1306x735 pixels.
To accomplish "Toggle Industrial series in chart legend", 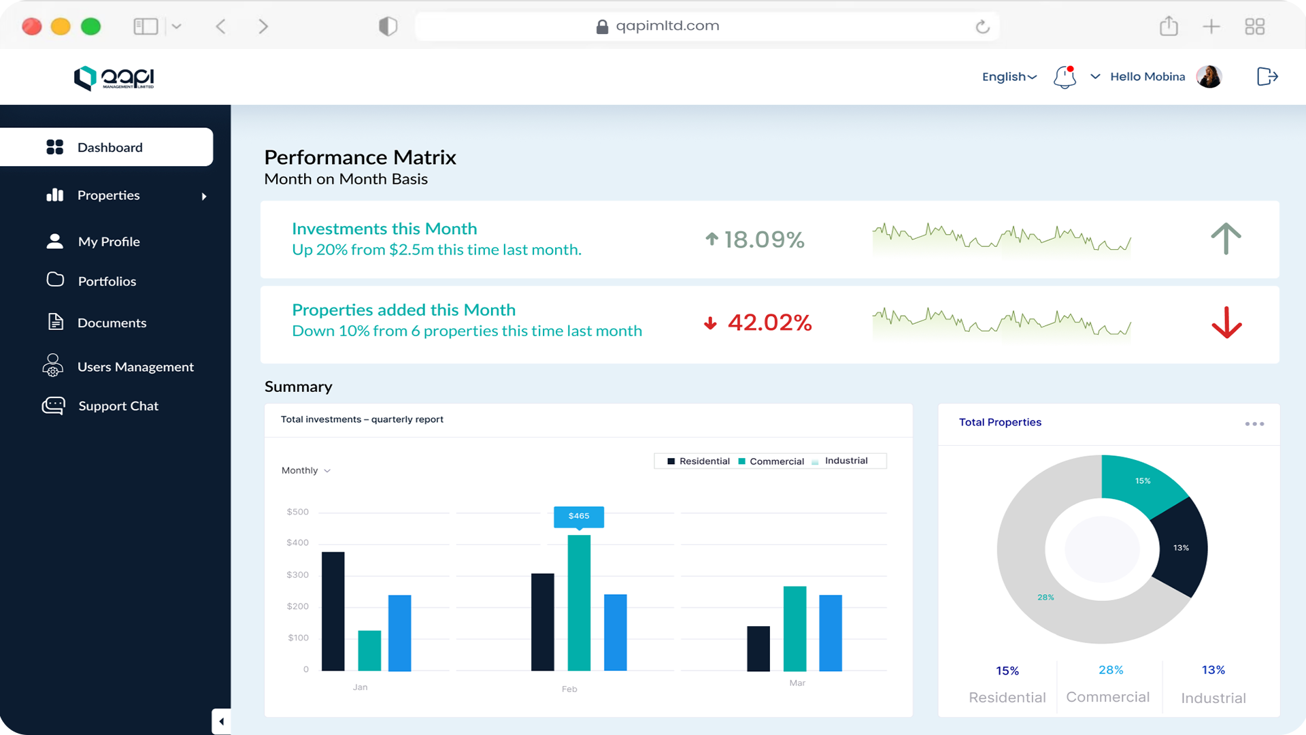I will click(839, 461).
